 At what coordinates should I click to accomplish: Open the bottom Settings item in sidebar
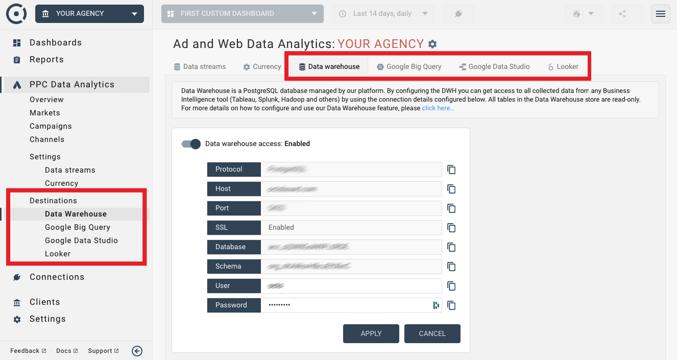(47, 319)
